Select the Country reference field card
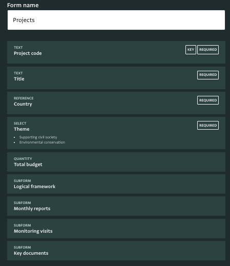Viewport: 230px width, 266px height. pyautogui.click(x=116, y=103)
